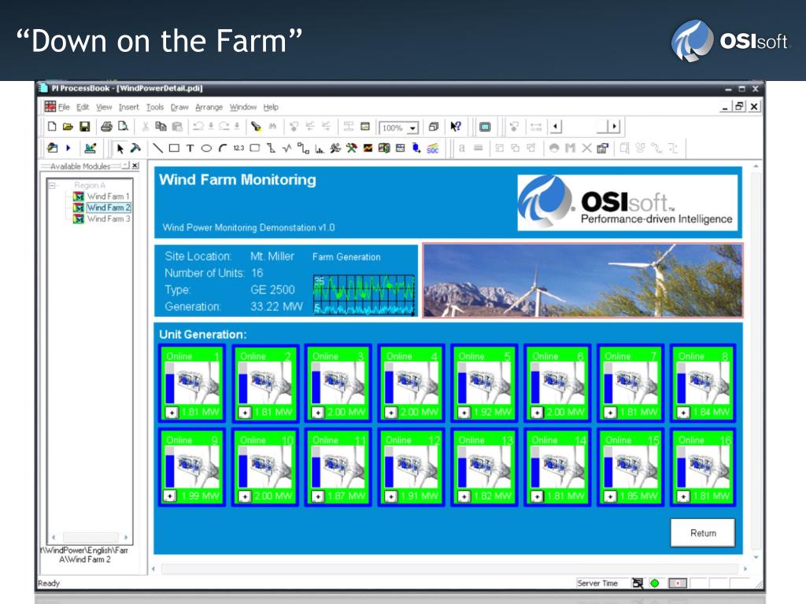Image resolution: width=806 pixels, height=604 pixels.
Task: Click the 33.22 MW generation value
Action: point(276,307)
